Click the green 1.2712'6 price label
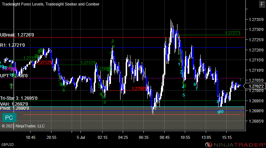The image size is (266, 148). pos(88,63)
